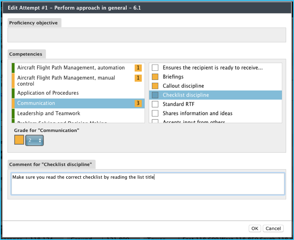Tick the 'Ensures the recipient is ready to receive' checkbox
The image size is (294, 240).
pos(155,68)
